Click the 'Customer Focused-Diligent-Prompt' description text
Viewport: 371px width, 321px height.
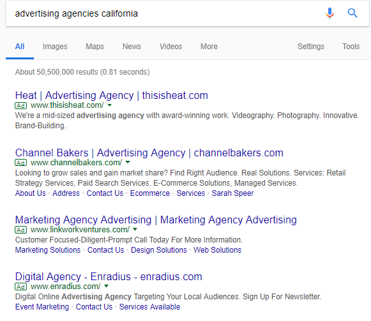click(x=129, y=240)
